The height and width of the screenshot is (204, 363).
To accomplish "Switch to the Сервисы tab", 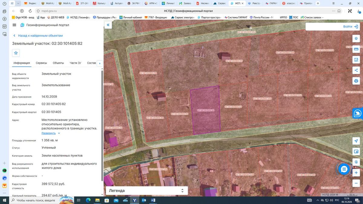I will [41, 63].
